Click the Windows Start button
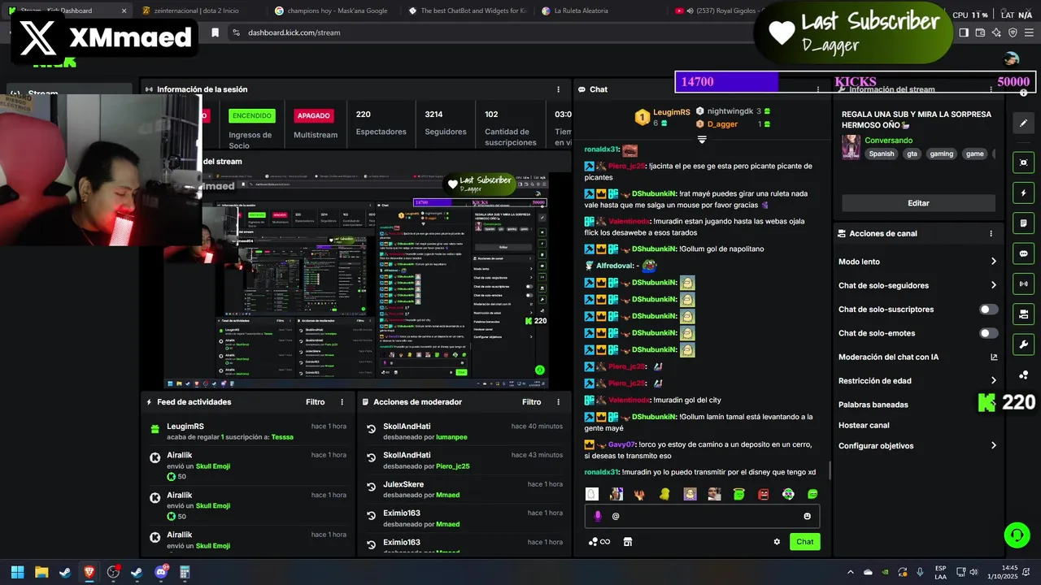 click(x=17, y=572)
